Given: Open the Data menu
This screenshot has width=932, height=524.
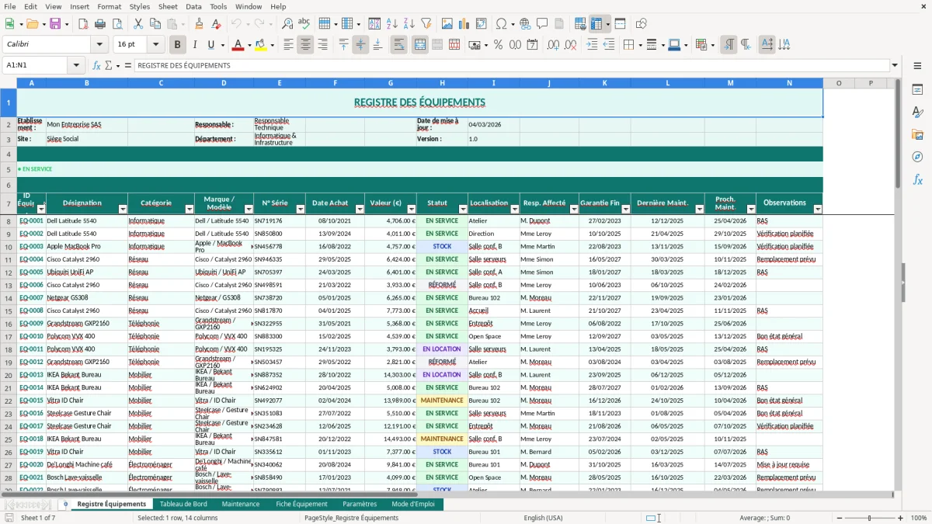Looking at the screenshot, I should [x=193, y=6].
